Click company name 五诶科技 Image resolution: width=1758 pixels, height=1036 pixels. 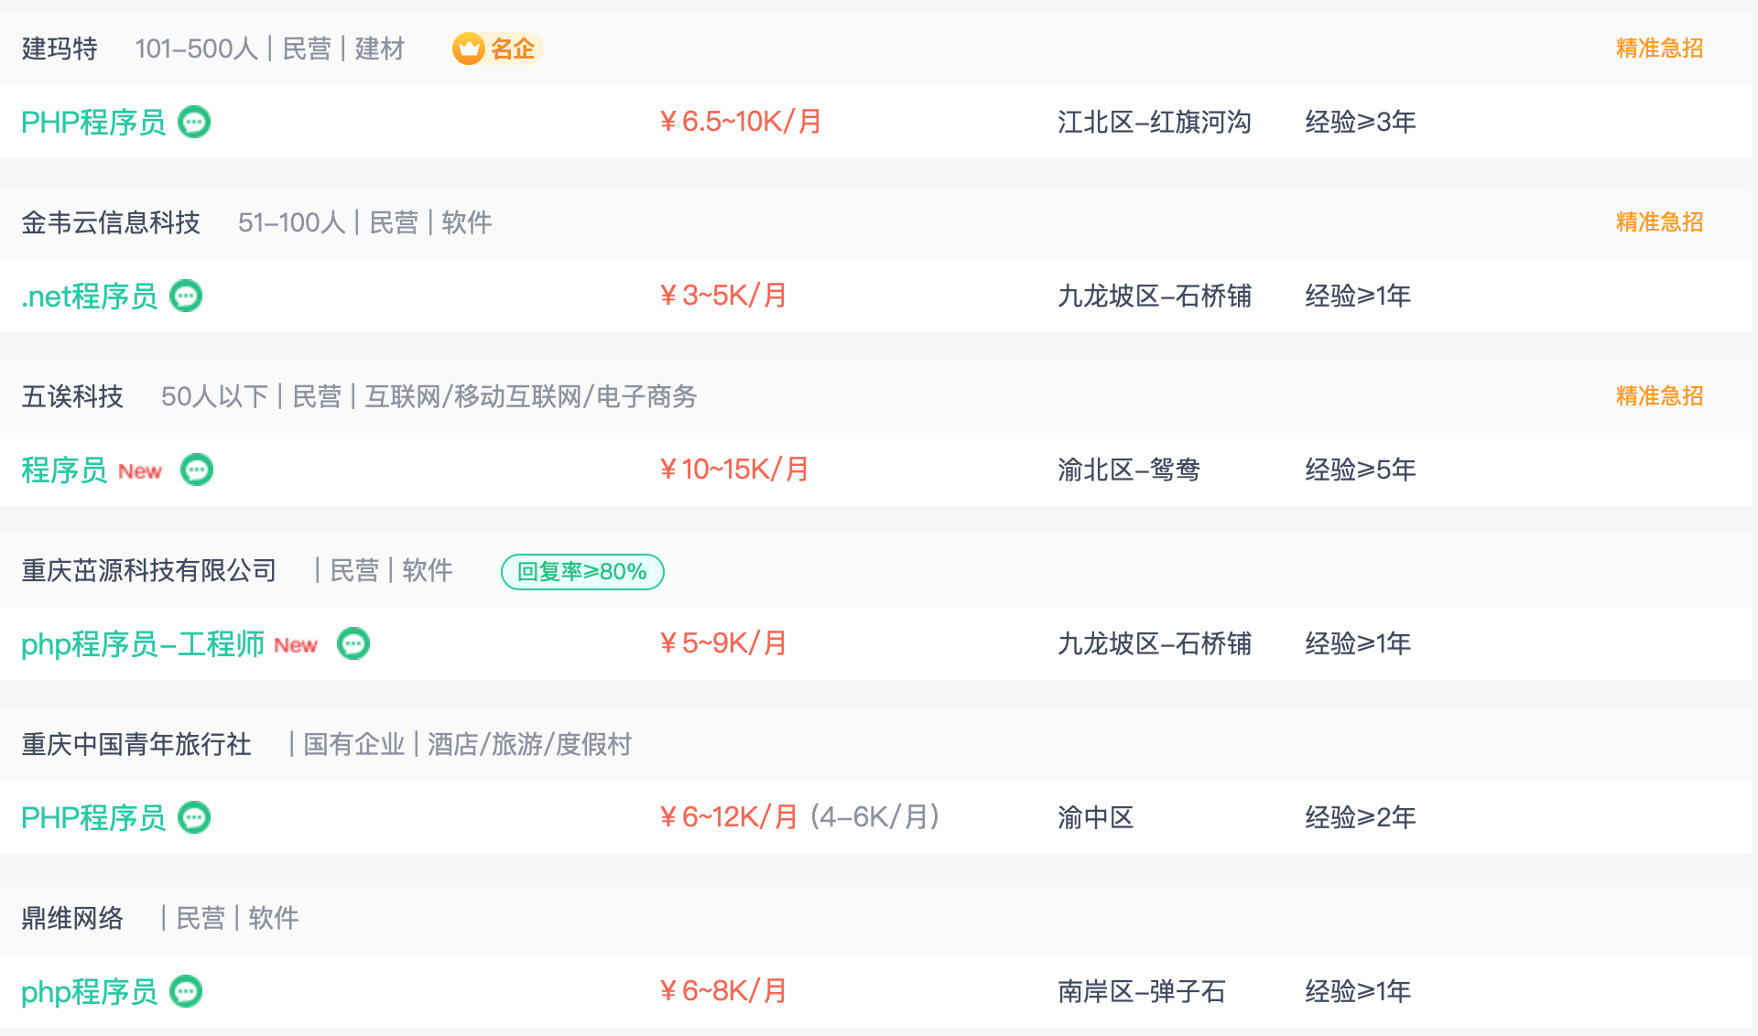point(72,396)
